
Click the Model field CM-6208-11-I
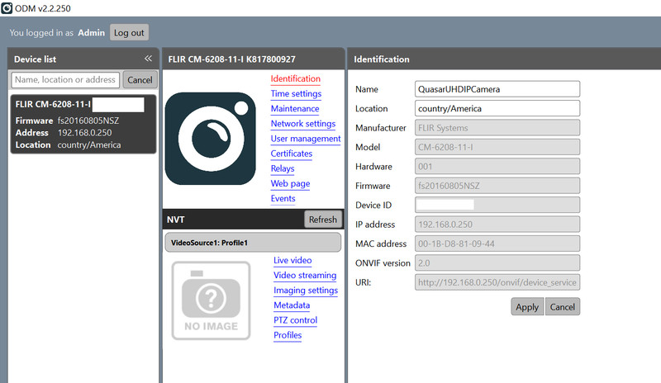(x=497, y=147)
